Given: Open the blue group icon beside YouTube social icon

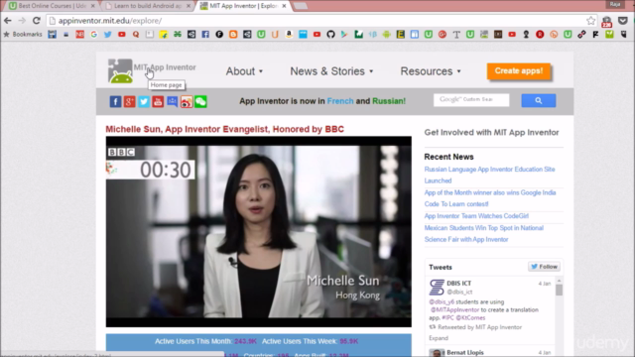Looking at the screenshot, I should click(x=172, y=101).
